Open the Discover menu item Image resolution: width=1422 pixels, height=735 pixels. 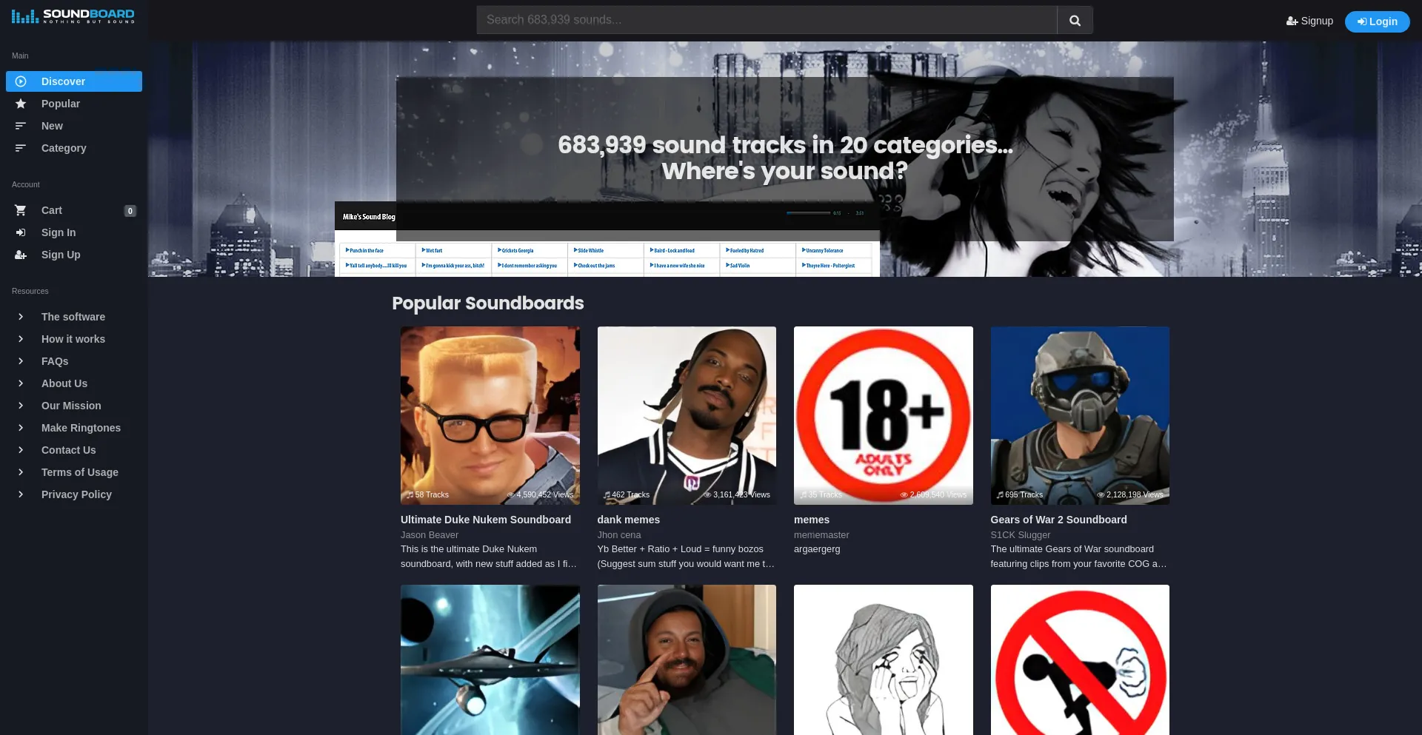tap(74, 81)
